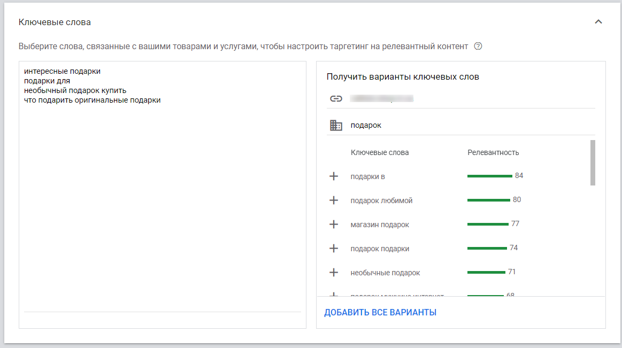This screenshot has width=622, height=348.
Task: Click line "интересные подарки" in text box
Action: (x=63, y=71)
